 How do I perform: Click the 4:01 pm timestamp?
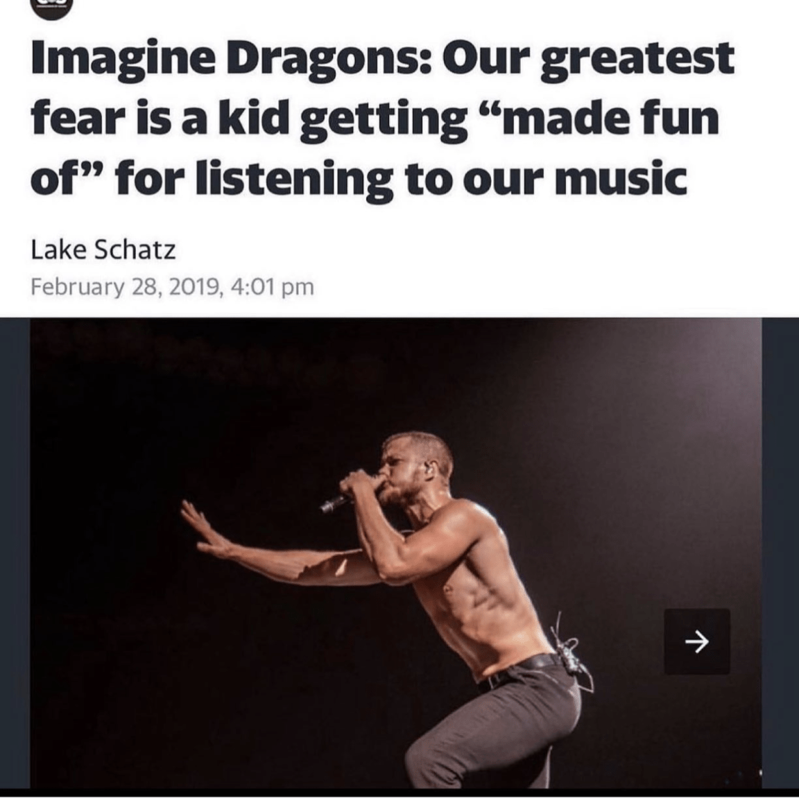pos(272,287)
